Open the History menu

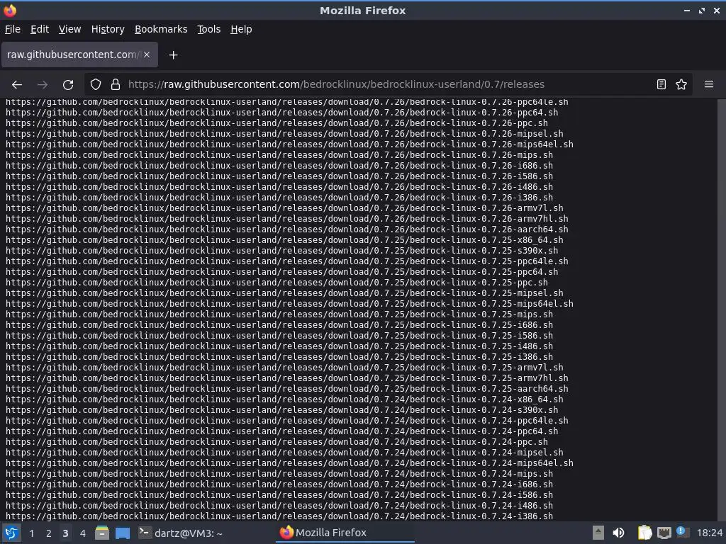pos(108,29)
